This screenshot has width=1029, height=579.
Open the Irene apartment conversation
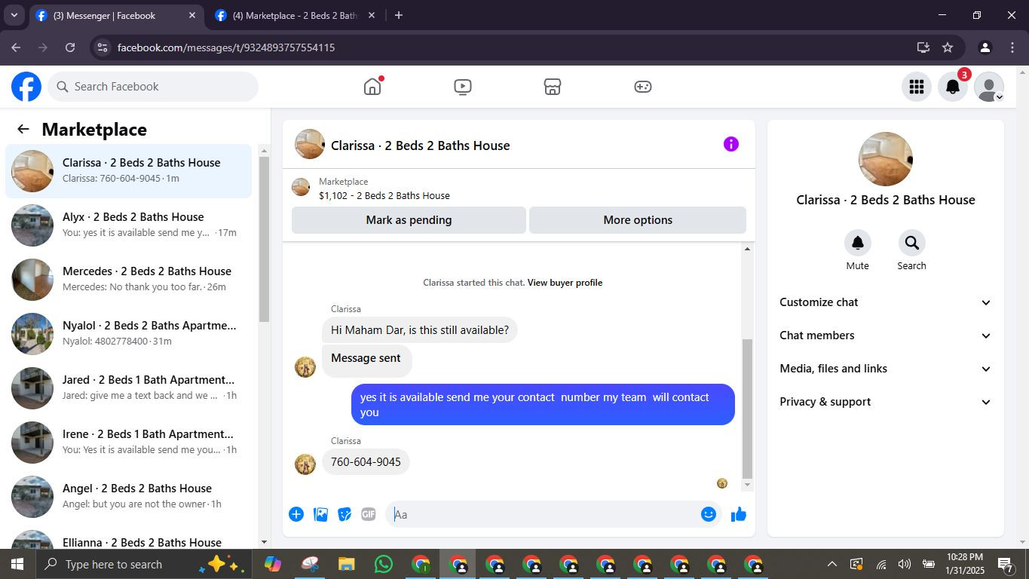129,443
